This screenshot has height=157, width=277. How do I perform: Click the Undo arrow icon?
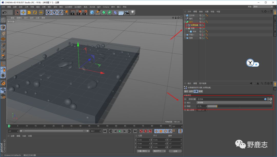click(x=4, y=12)
